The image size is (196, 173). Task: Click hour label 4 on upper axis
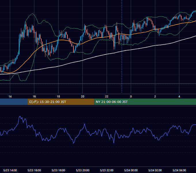point(179,97)
